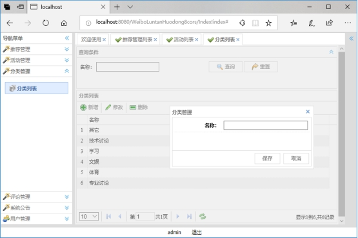The height and width of the screenshot is (238, 358).
Task: Focus the page number input field
Action: pos(145,216)
